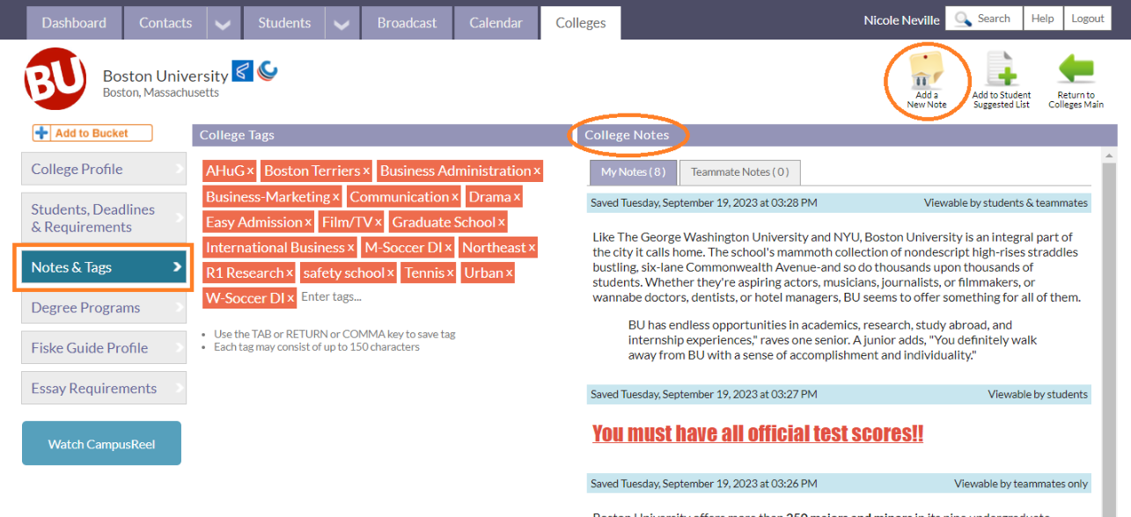Click the note header saved at 03:28 PM
The image size is (1131, 517).
(x=839, y=203)
